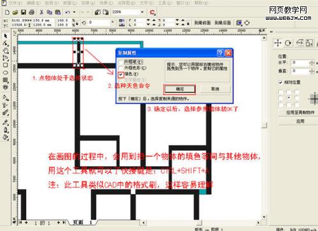Click the horizontal mirror button
318x231 pixels.
click(121, 20)
